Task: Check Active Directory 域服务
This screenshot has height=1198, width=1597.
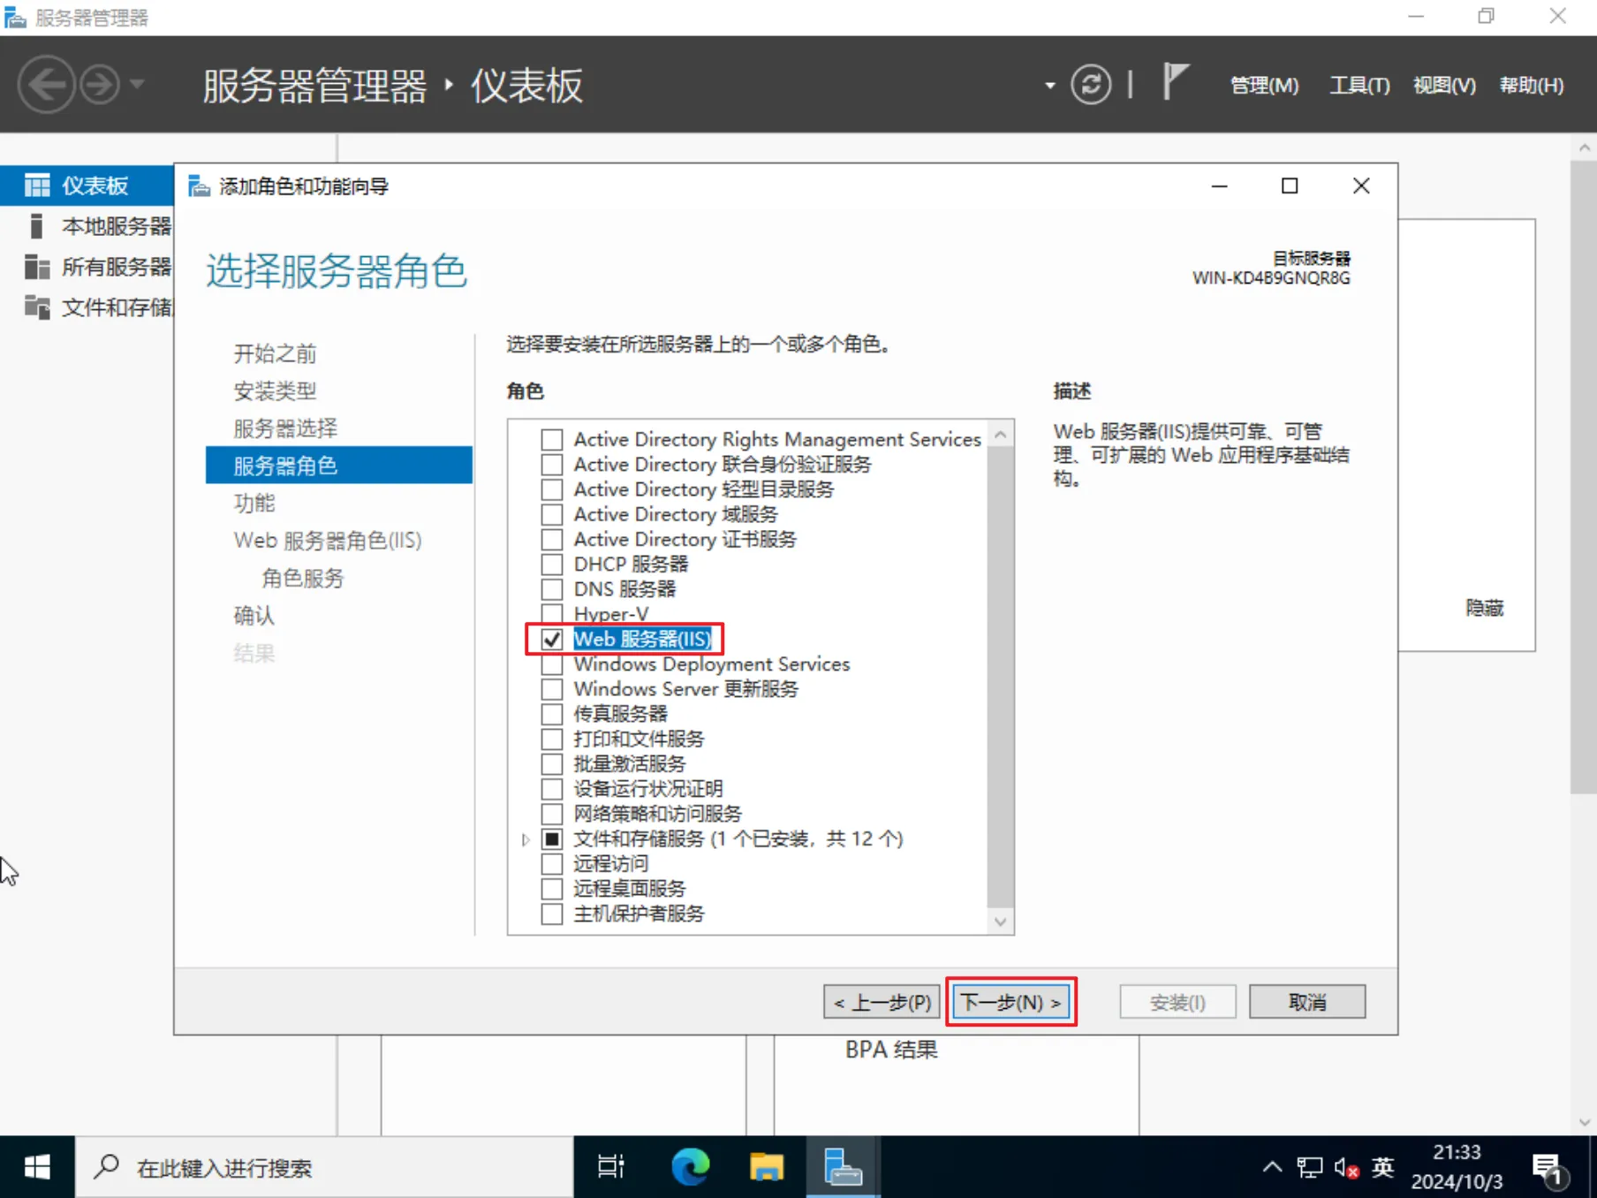Action: click(x=552, y=514)
